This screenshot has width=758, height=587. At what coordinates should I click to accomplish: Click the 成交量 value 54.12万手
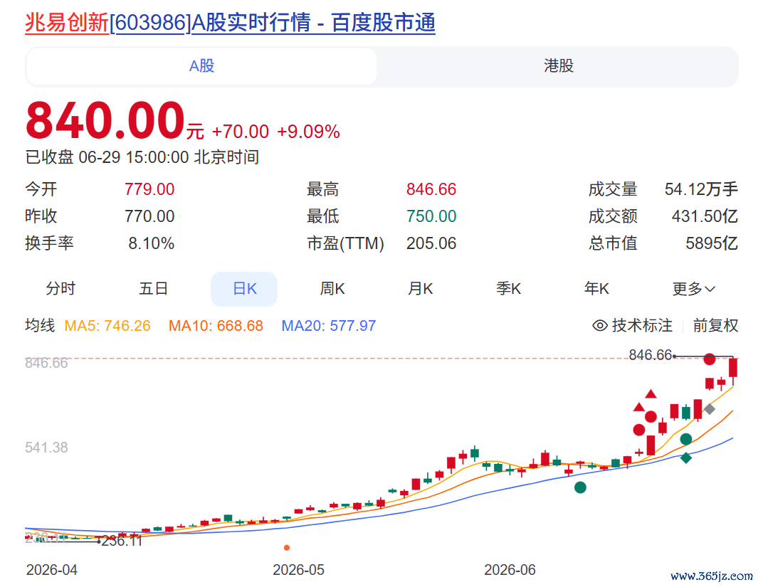point(702,189)
